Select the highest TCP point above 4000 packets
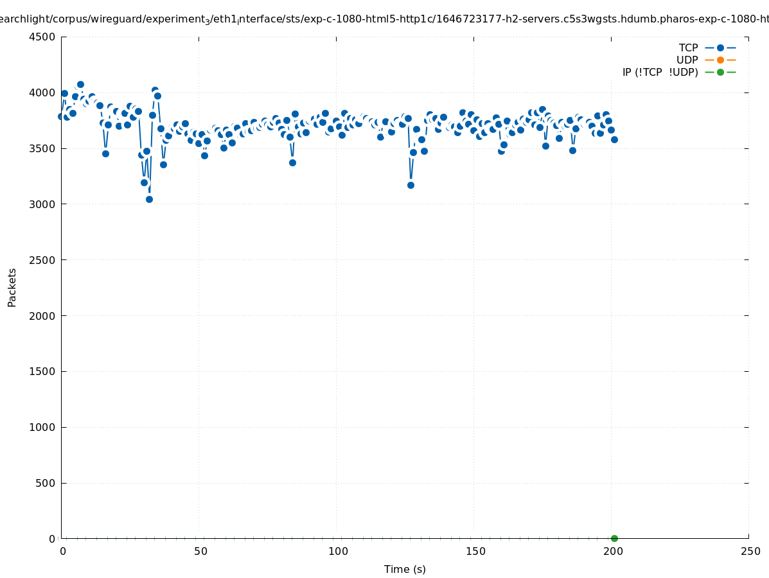 click(x=80, y=84)
